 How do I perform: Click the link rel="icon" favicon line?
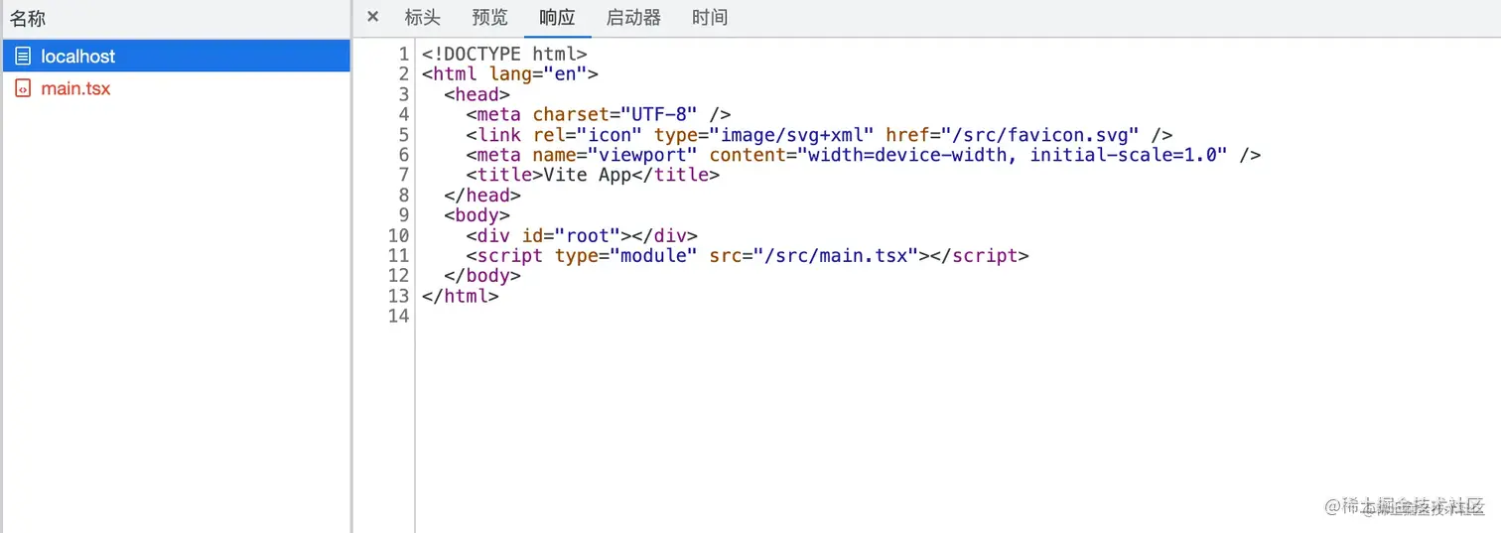[820, 134]
